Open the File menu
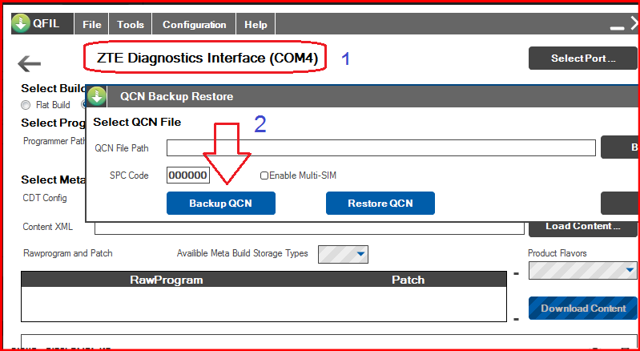Image resolution: width=640 pixels, height=351 pixels. click(x=91, y=25)
